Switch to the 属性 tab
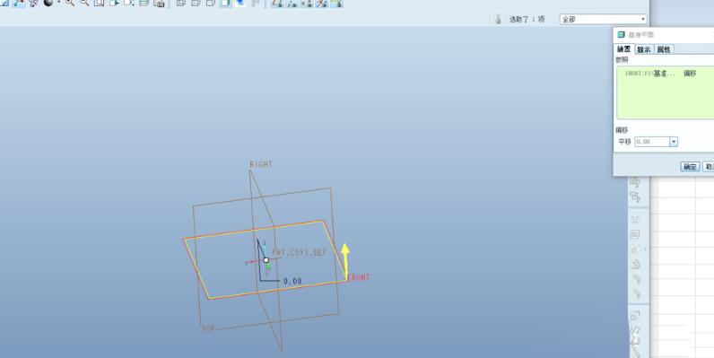This screenshot has height=358, width=714. tap(664, 49)
